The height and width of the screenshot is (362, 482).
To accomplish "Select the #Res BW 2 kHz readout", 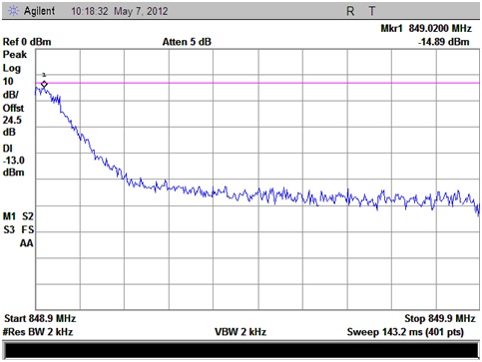I will point(38,332).
